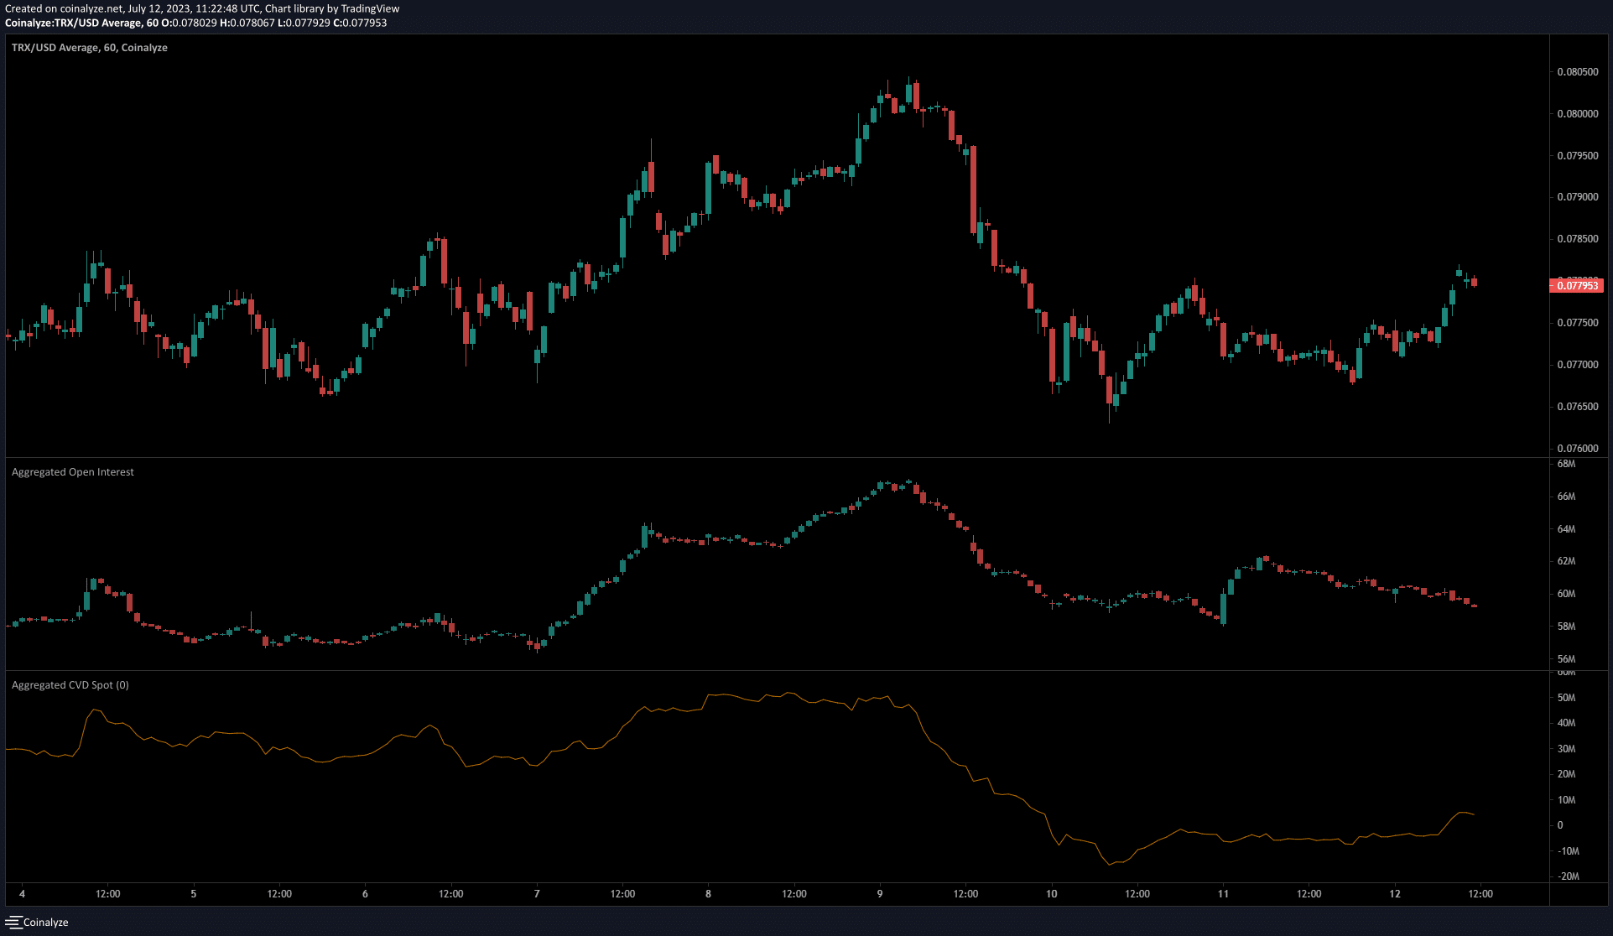Image resolution: width=1613 pixels, height=936 pixels.
Task: Click the 0.077500 price axis label
Action: [x=1578, y=323]
